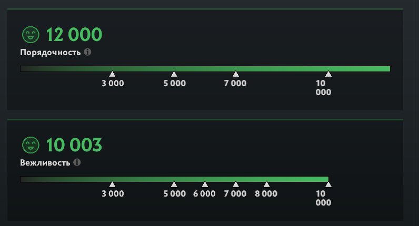Open the Вежливость info tooltip icon
Screen dimensions: 419x226
[77, 162]
